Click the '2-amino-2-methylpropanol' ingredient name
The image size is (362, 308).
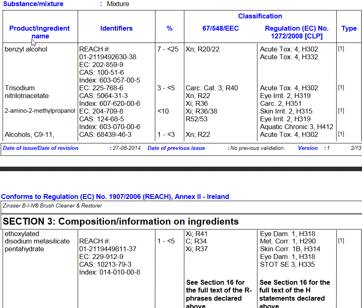tap(40, 111)
